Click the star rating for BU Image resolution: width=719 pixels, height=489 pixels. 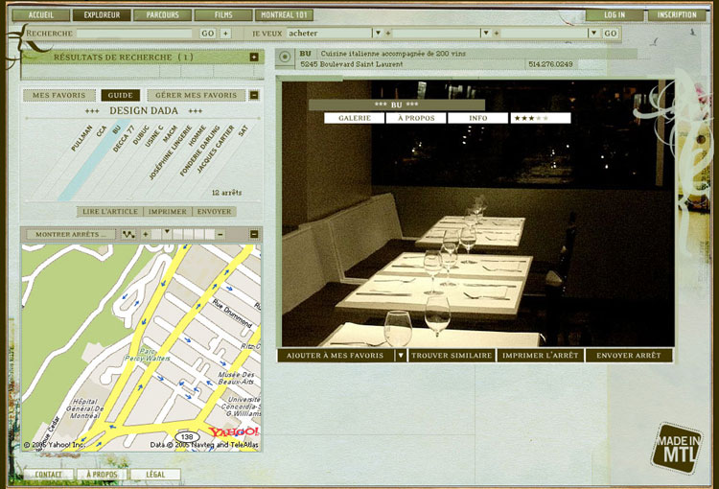click(x=541, y=118)
